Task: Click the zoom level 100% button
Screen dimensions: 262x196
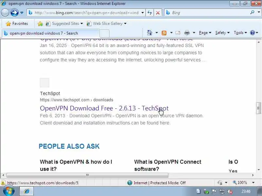Action: point(240,183)
